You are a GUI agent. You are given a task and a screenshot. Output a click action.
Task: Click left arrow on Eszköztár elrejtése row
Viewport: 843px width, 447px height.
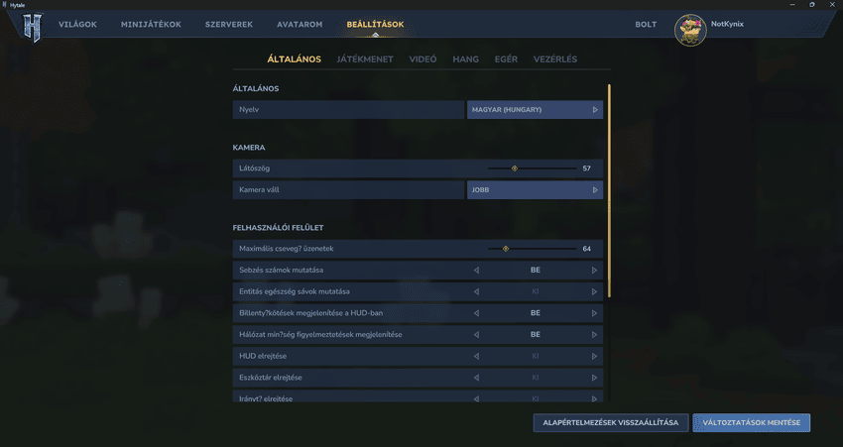[476, 378]
